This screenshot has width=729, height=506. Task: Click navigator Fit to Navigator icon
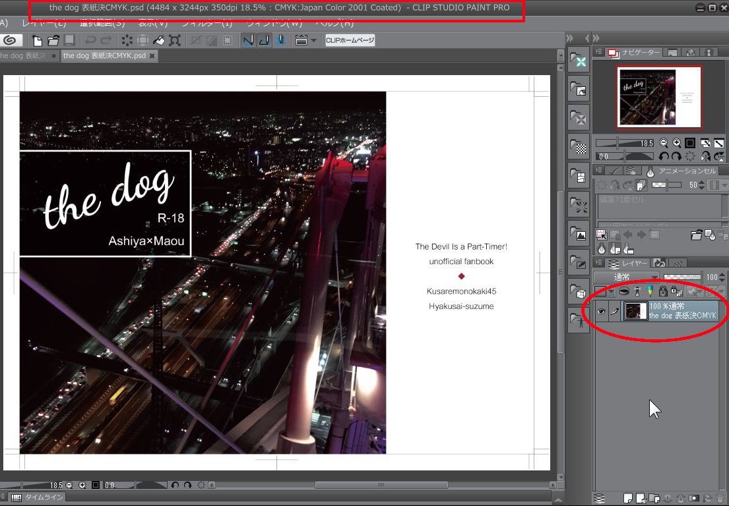(718, 143)
